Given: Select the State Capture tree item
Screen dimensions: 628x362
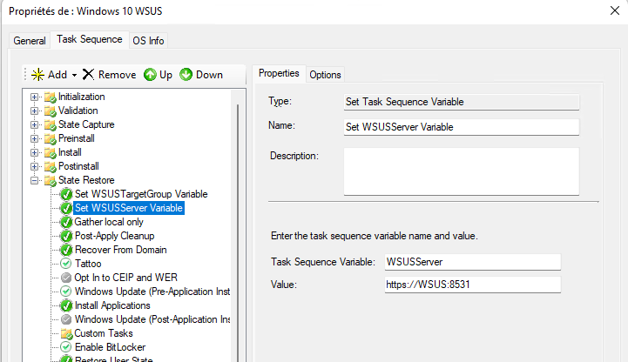Looking at the screenshot, I should coord(86,124).
